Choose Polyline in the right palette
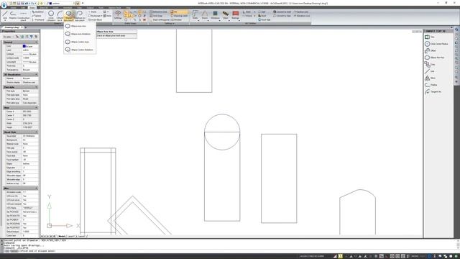Screen dimensions: 460x259 point(431,85)
